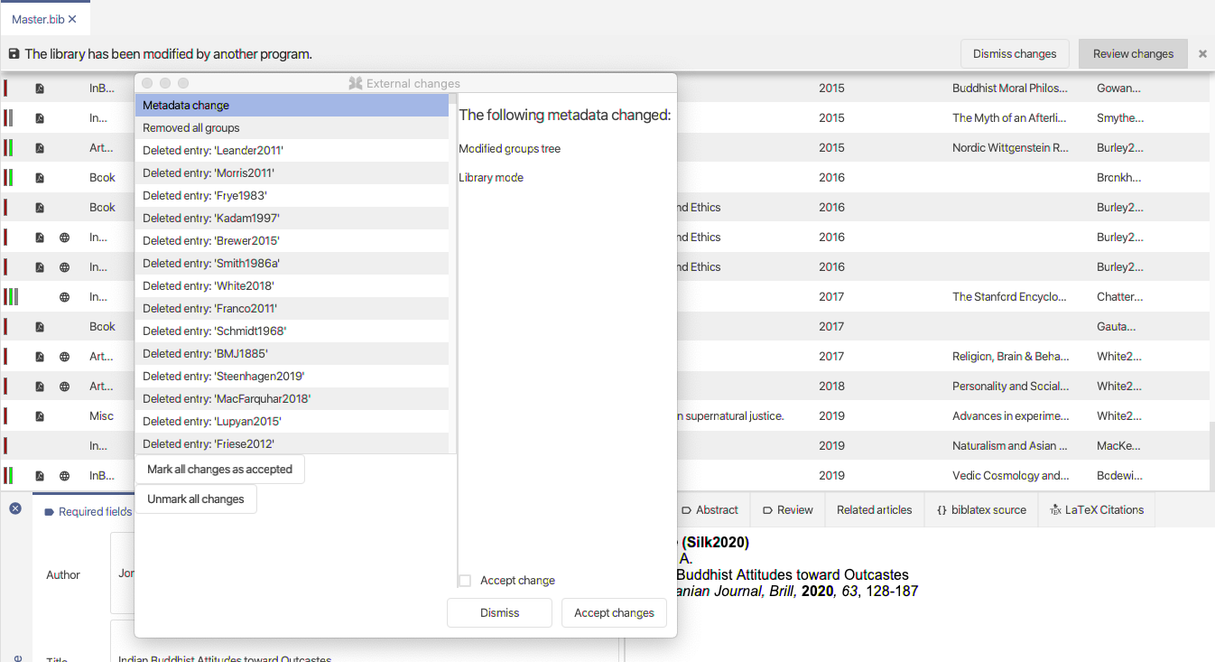The height and width of the screenshot is (662, 1215).
Task: Close the Master.bib tab
Action: tap(72, 19)
